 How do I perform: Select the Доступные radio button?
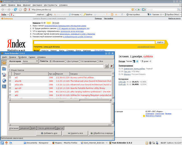click(65, 61)
